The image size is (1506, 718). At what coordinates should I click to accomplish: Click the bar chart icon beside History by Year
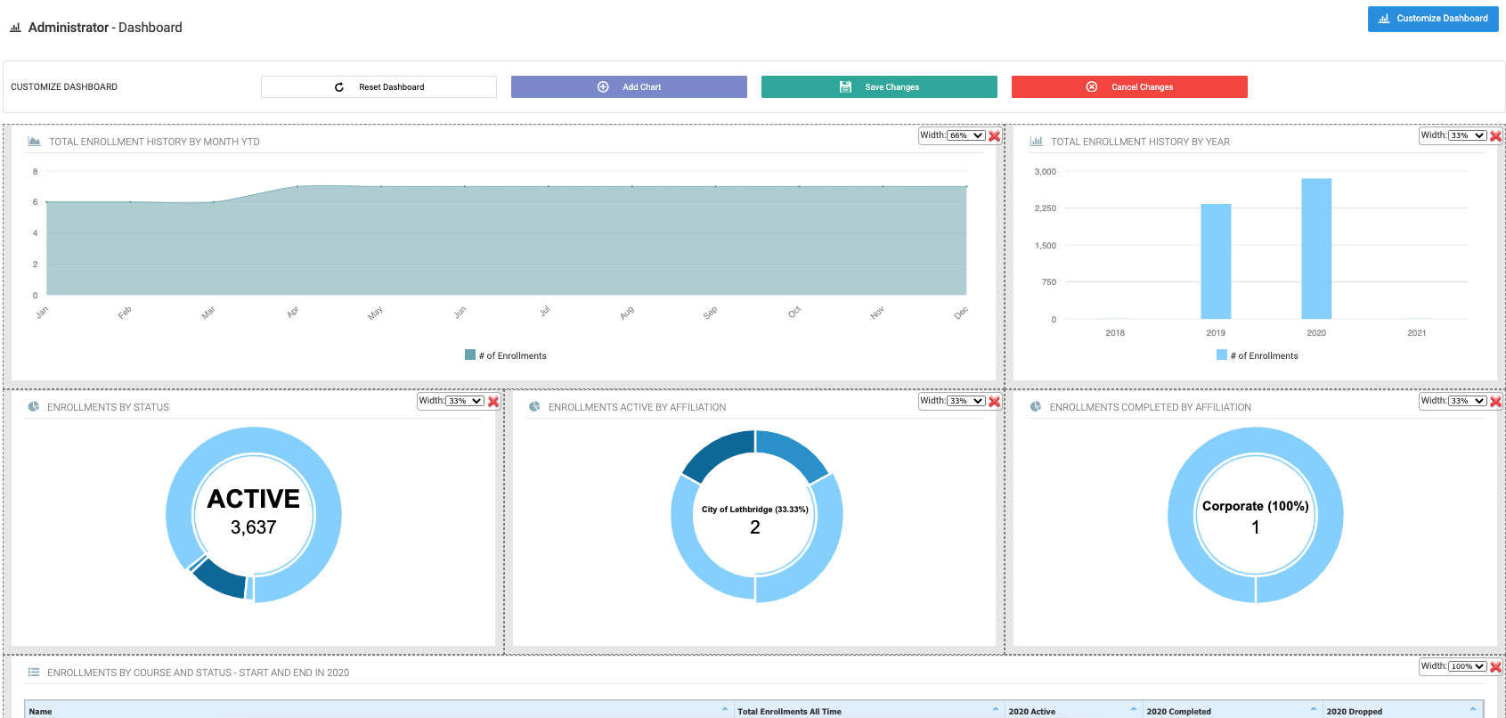click(1036, 142)
